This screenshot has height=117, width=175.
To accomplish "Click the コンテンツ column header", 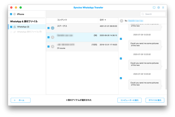I will (62, 20).
